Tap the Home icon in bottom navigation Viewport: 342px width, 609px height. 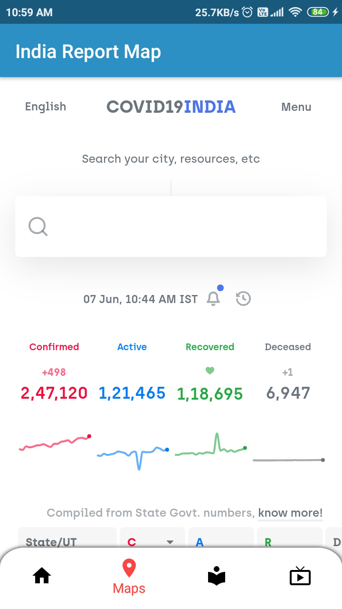[42, 576]
